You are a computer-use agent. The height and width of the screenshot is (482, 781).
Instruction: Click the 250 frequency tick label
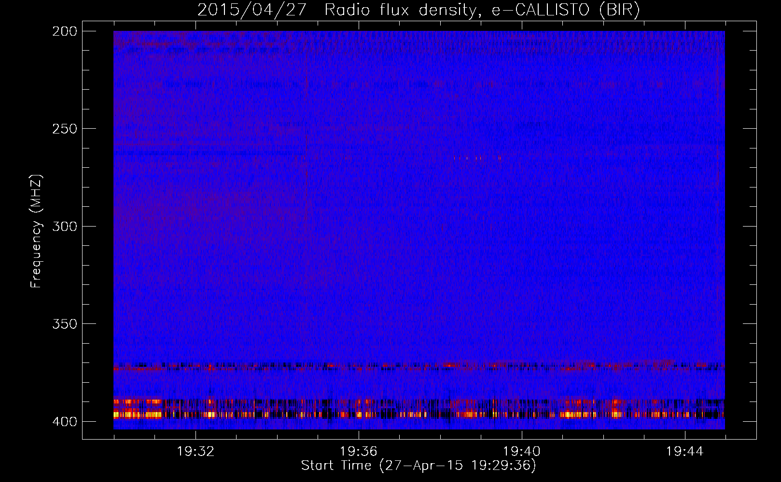65,129
